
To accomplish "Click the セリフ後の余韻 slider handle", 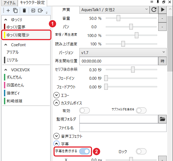I will coord(133,70).
